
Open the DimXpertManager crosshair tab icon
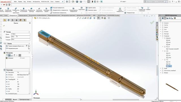pyautogui.click(x=16, y=20)
